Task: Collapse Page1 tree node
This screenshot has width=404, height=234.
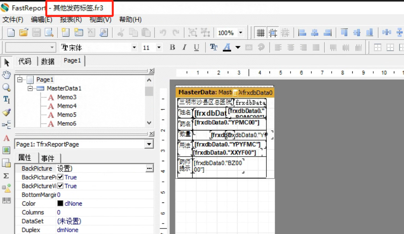Action: point(20,80)
